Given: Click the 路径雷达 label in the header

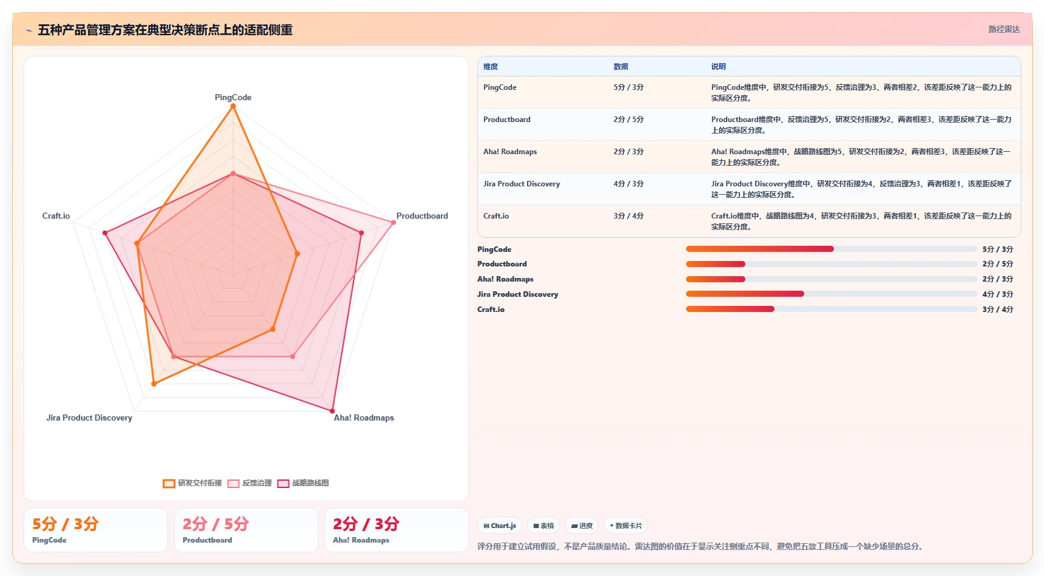Looking at the screenshot, I should click(1004, 29).
